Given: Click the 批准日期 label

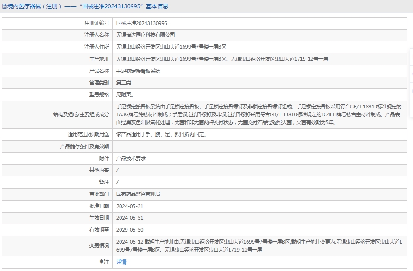Looking at the screenshot, I should 99,206.
